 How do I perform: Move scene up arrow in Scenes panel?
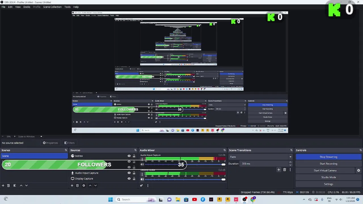[x=21, y=186]
